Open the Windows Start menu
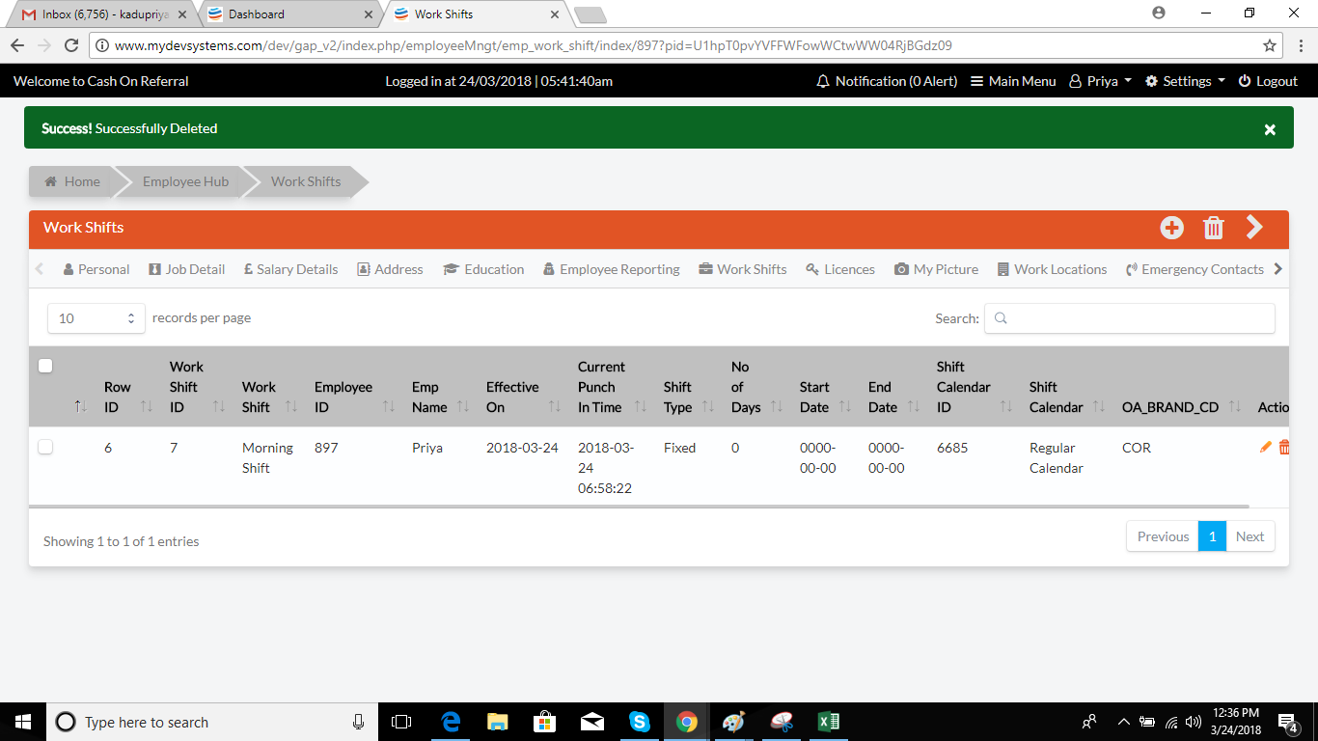 (23, 722)
